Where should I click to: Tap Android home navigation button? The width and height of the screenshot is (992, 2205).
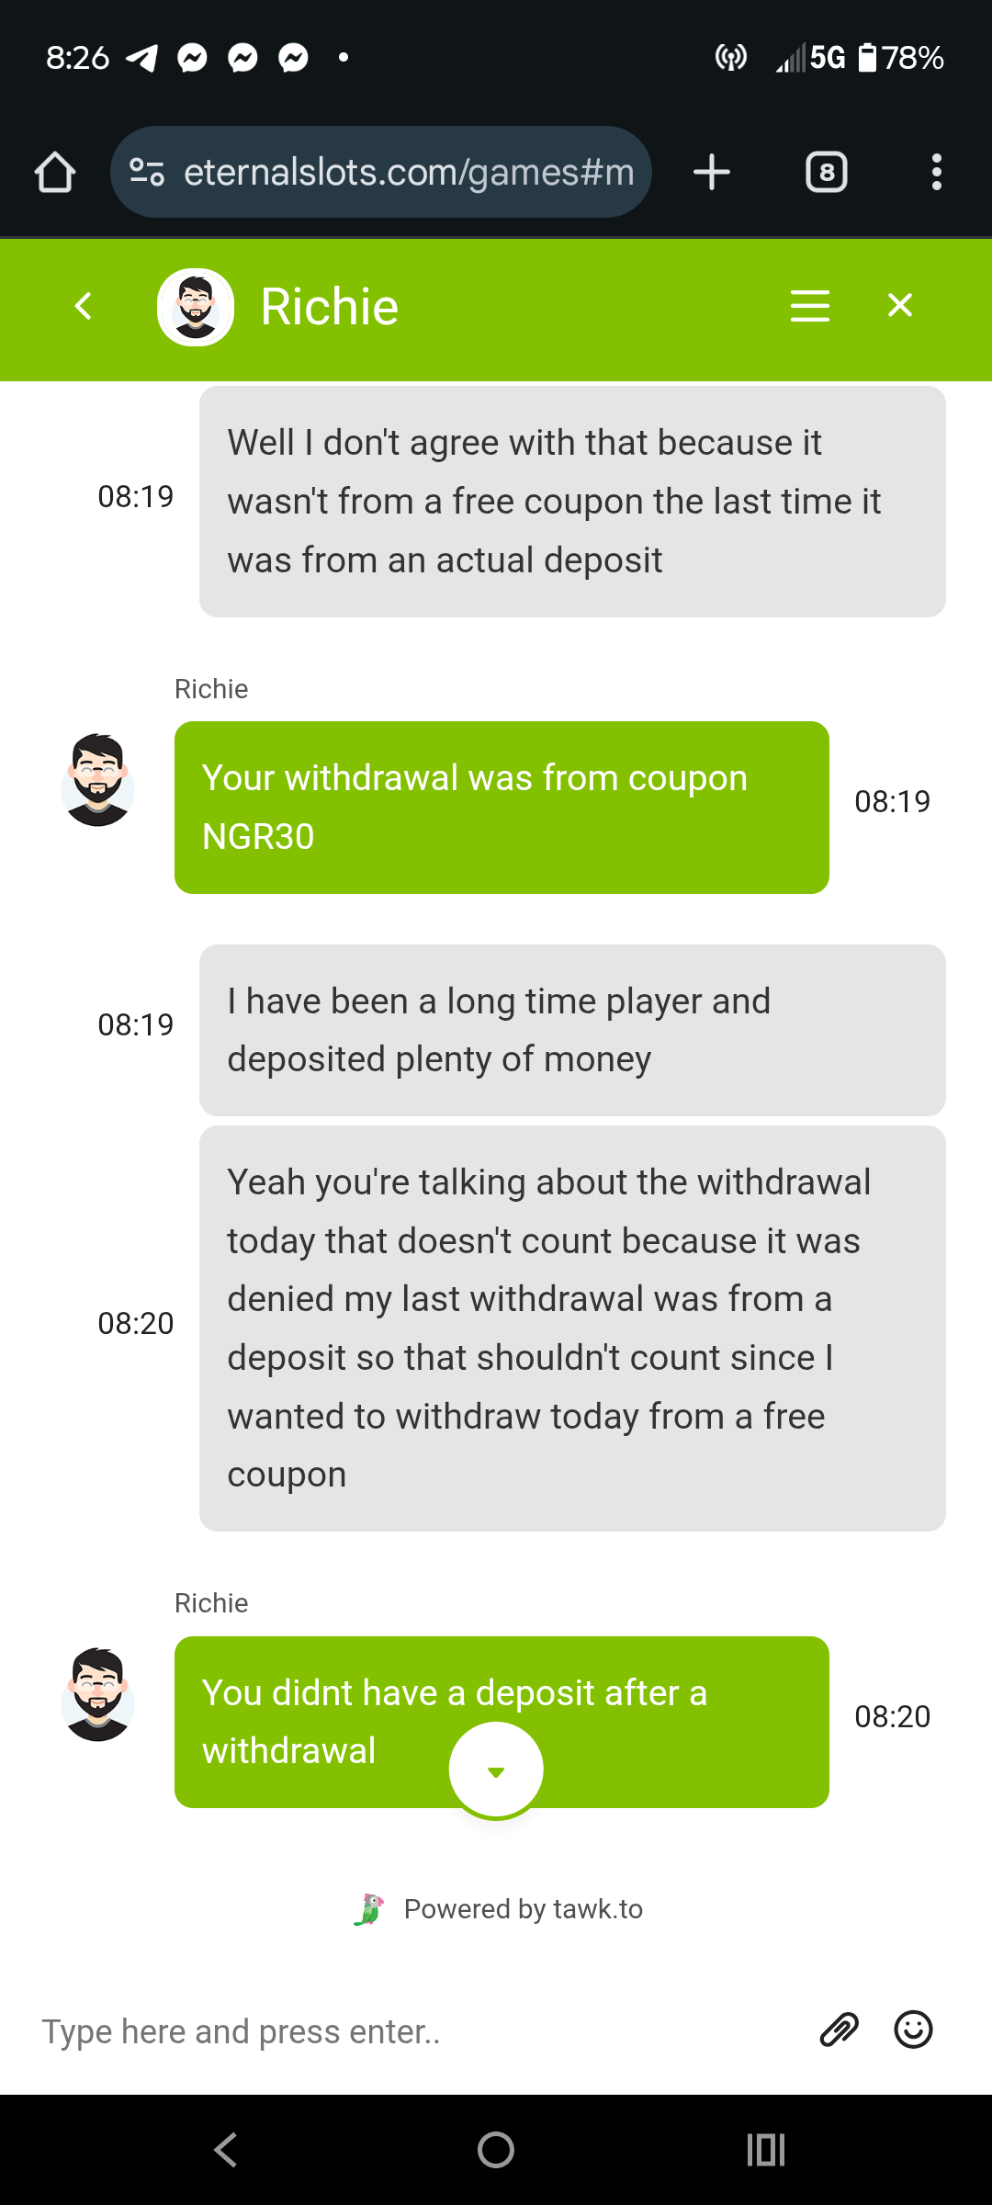coord(496,2150)
